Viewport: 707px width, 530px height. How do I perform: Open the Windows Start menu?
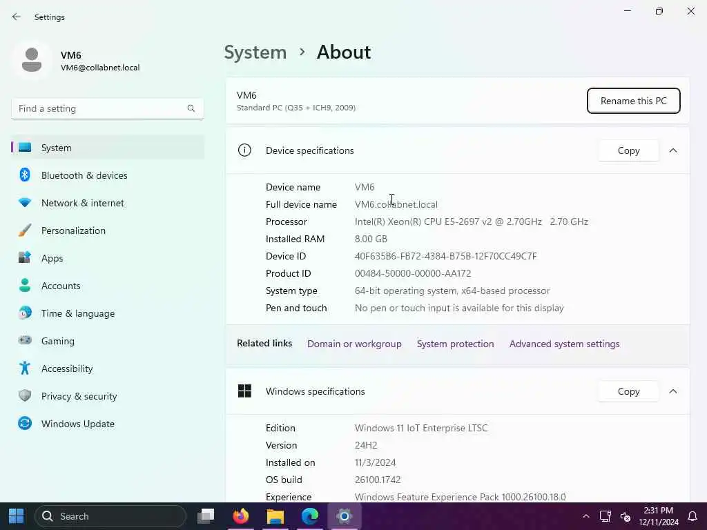[17, 516]
